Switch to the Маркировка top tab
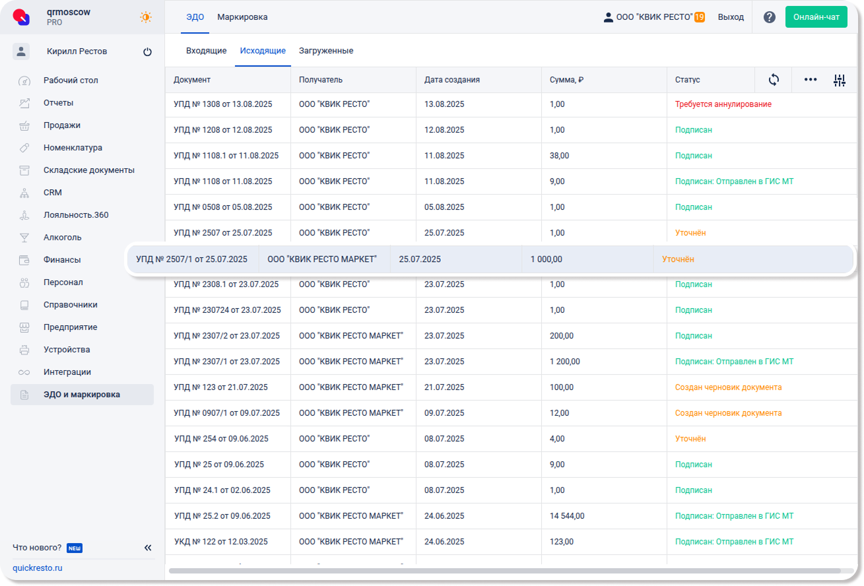Viewport: 864px width, 586px height. point(242,17)
